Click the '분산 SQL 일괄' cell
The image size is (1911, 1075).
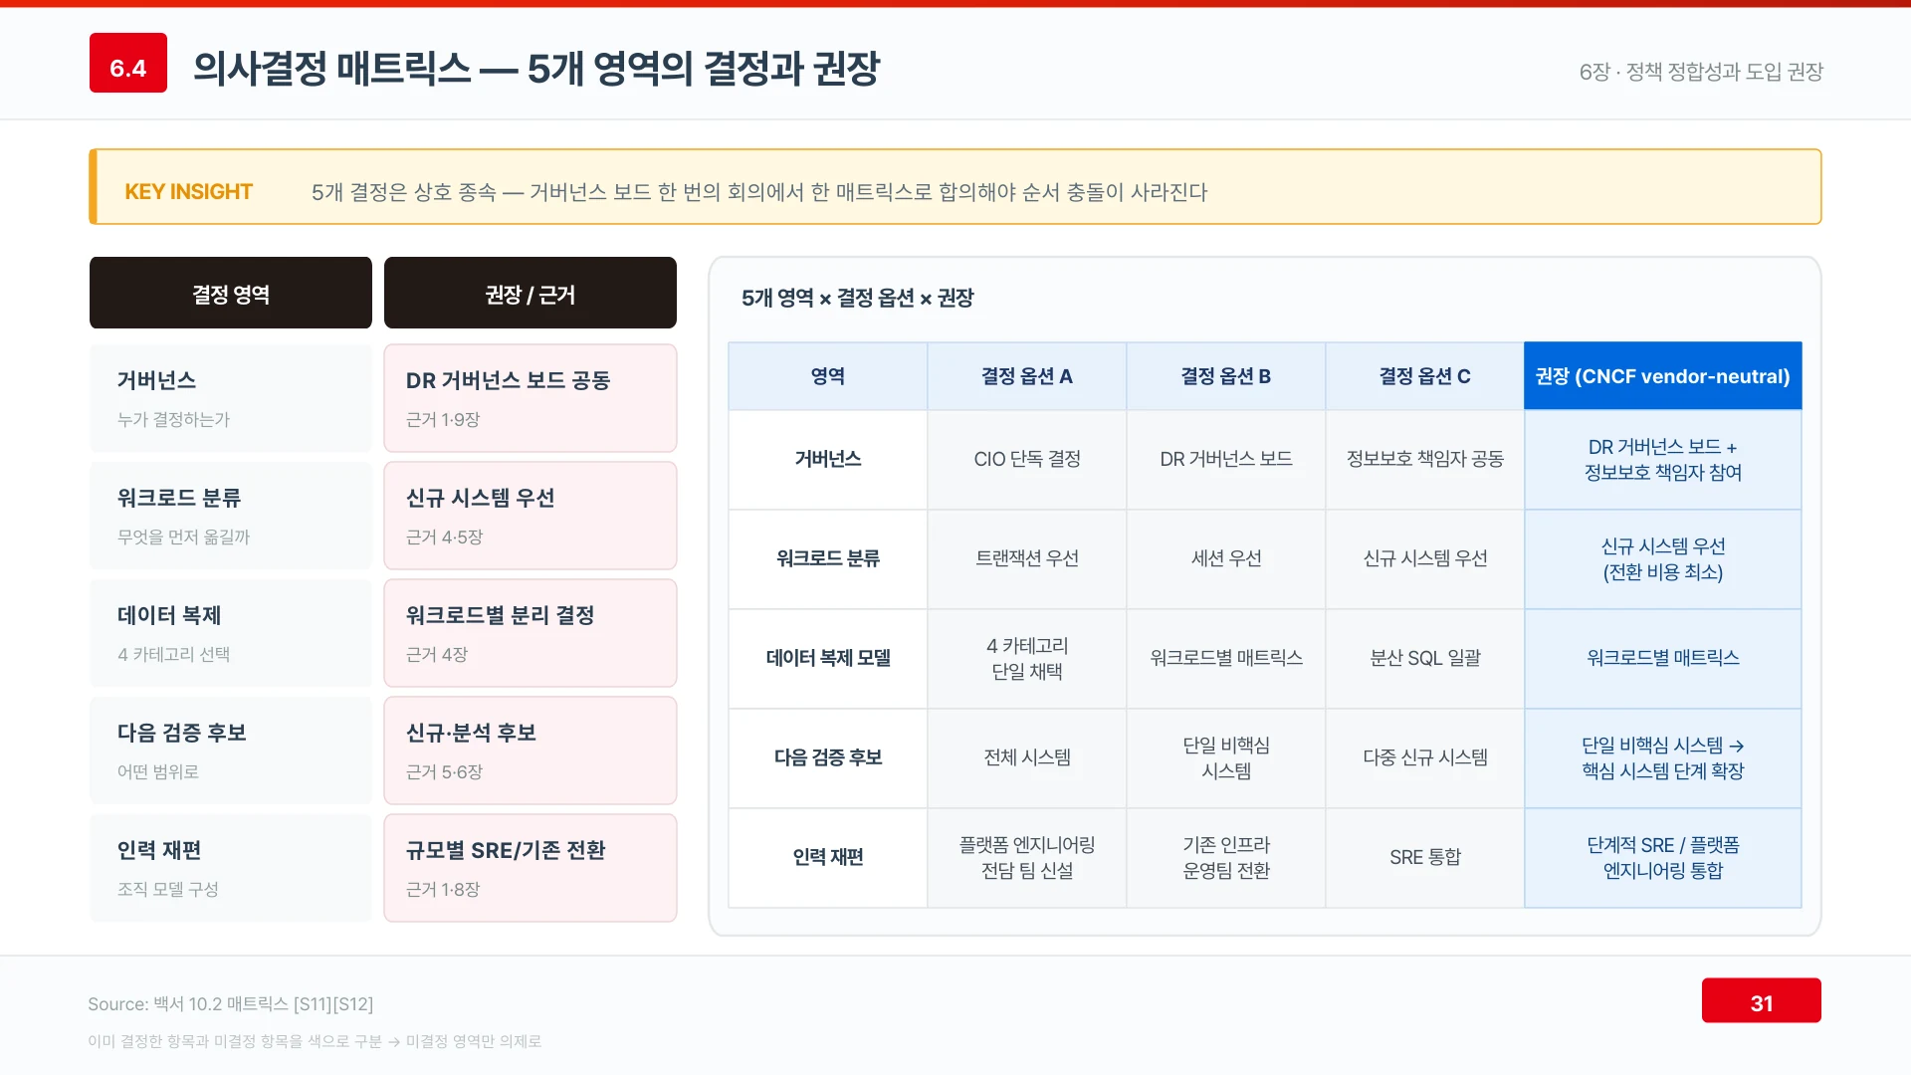[x=1425, y=659]
